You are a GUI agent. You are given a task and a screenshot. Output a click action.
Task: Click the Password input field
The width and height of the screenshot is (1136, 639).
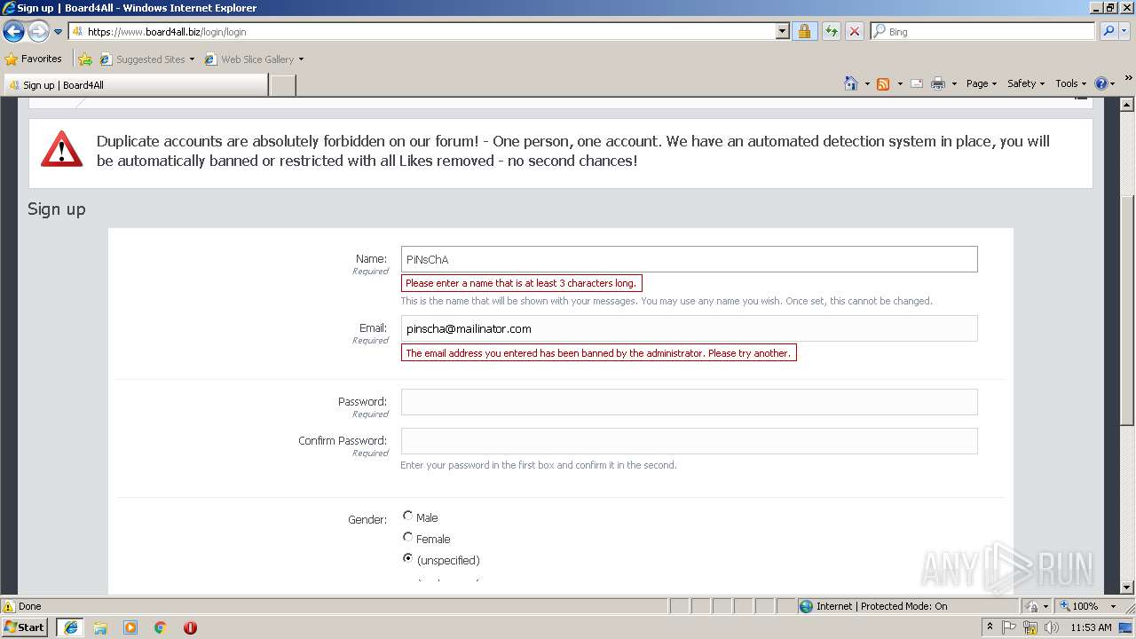pos(689,402)
